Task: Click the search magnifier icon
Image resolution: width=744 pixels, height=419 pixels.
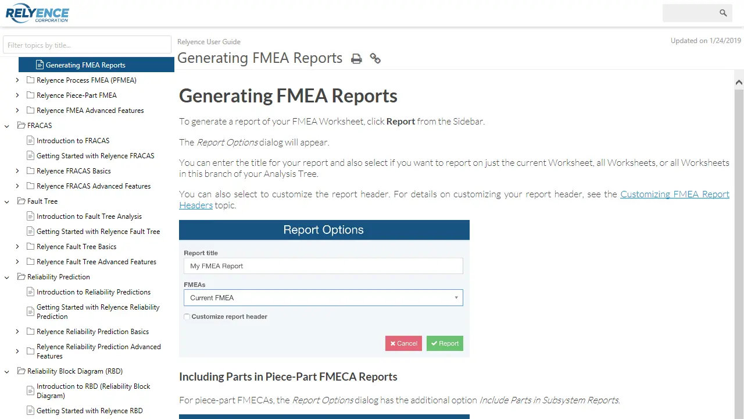Action: tap(723, 13)
